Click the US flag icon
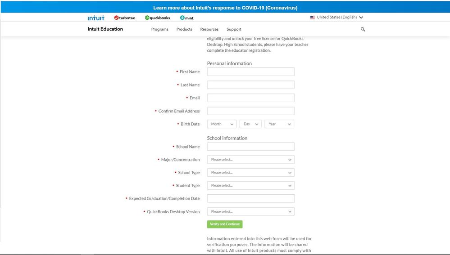450x255 pixels. [x=313, y=18]
